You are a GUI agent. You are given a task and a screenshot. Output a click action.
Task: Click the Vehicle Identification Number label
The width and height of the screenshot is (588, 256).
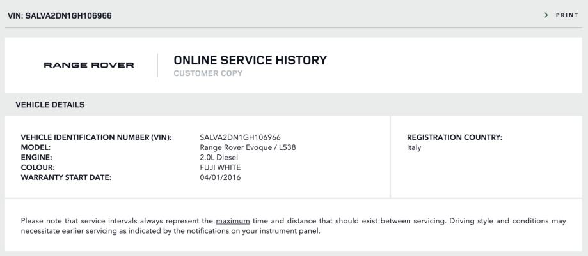click(97, 137)
